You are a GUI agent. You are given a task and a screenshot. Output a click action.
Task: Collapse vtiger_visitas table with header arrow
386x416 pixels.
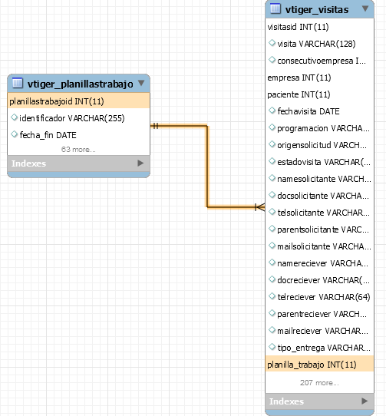pyautogui.click(x=365, y=8)
